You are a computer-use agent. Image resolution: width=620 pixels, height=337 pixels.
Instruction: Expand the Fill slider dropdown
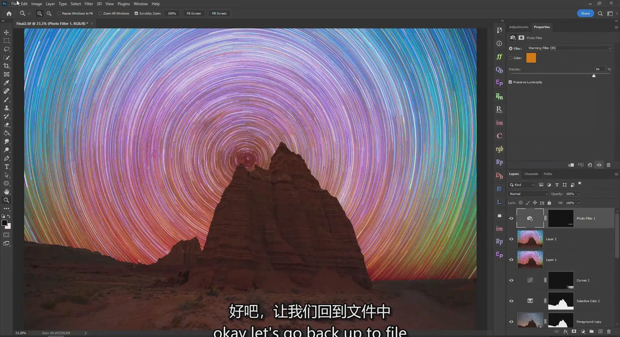[x=578, y=203]
